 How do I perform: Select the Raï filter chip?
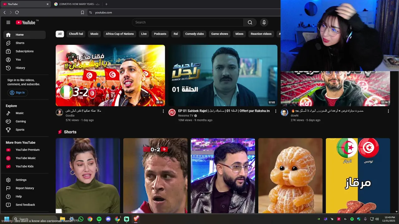176,34
